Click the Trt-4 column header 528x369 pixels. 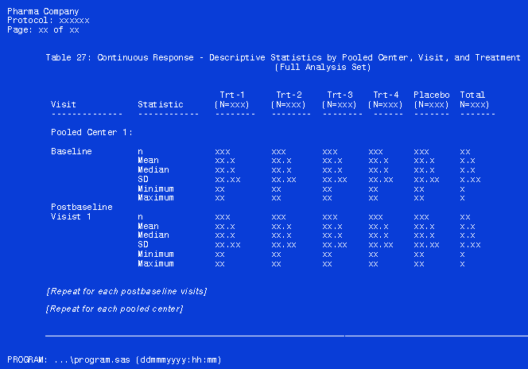click(386, 95)
